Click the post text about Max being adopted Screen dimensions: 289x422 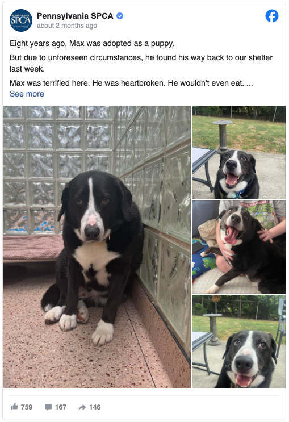pyautogui.click(x=92, y=43)
